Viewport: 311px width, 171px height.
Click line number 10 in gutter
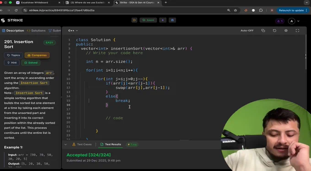point(69,79)
